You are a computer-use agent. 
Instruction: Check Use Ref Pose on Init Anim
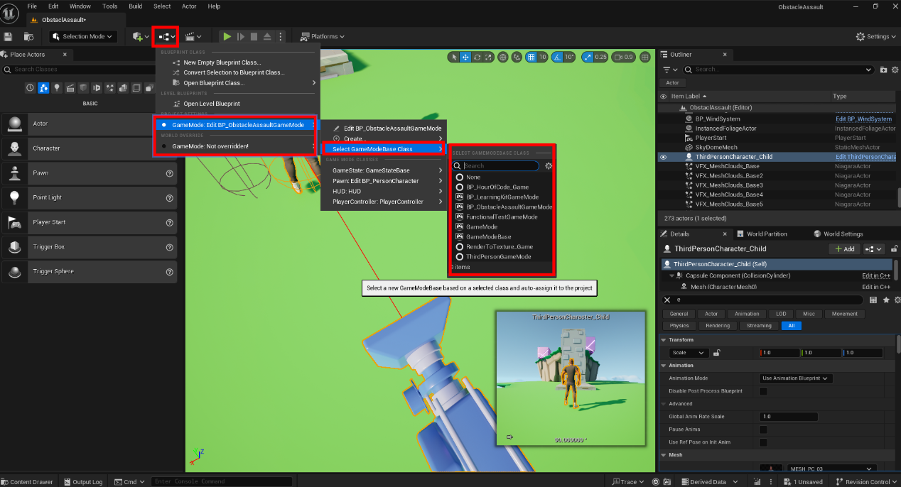[x=763, y=442]
